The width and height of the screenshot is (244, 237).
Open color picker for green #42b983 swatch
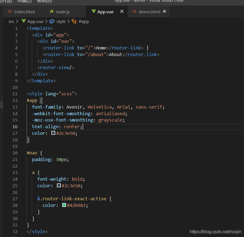(x=64, y=205)
